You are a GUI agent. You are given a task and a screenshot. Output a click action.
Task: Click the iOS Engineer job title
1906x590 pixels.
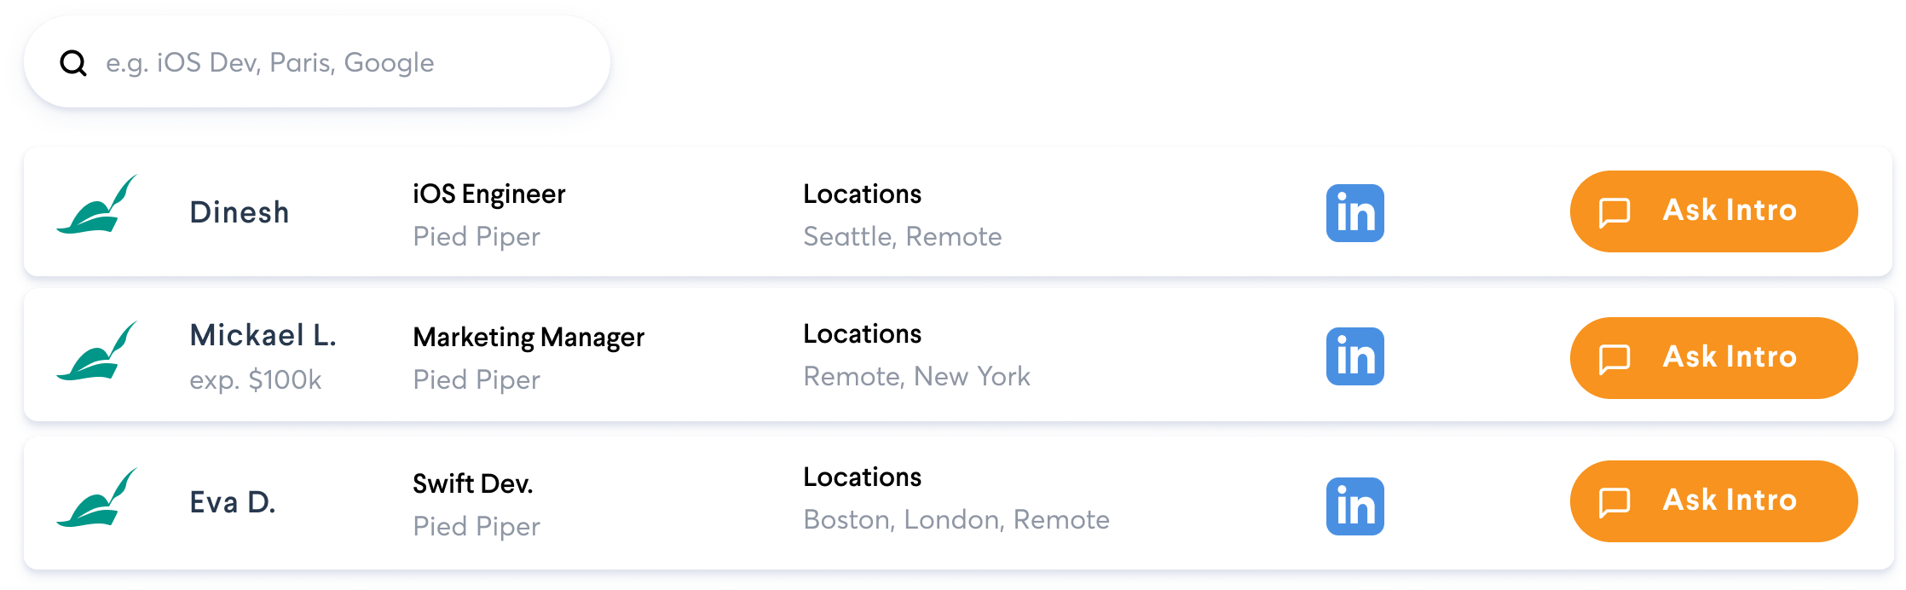tap(488, 194)
